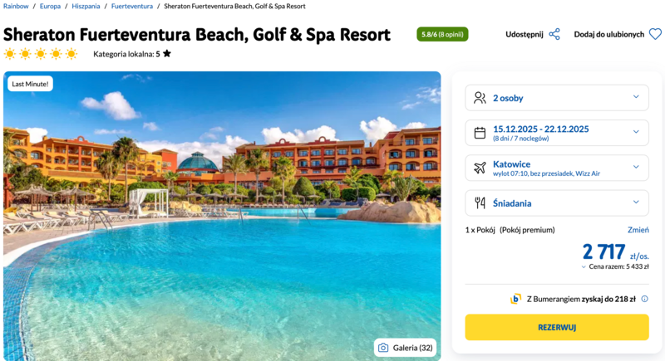The image size is (665, 361).
Task: Click the airplane icon in departure selector
Action: coord(480,168)
